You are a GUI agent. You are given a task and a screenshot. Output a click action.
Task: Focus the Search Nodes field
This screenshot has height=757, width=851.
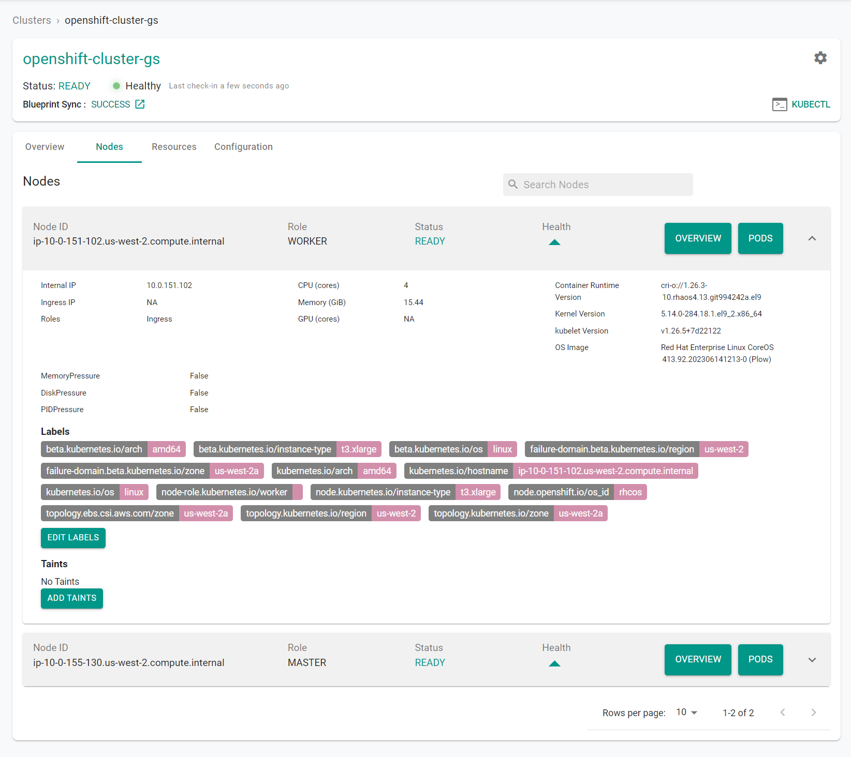(598, 185)
